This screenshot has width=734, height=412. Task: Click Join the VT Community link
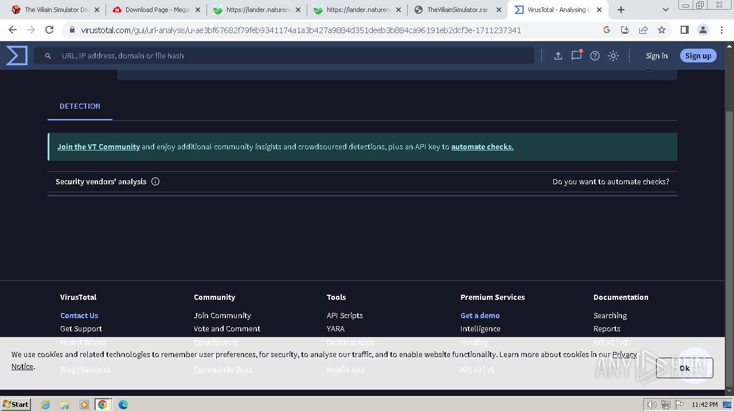point(99,146)
